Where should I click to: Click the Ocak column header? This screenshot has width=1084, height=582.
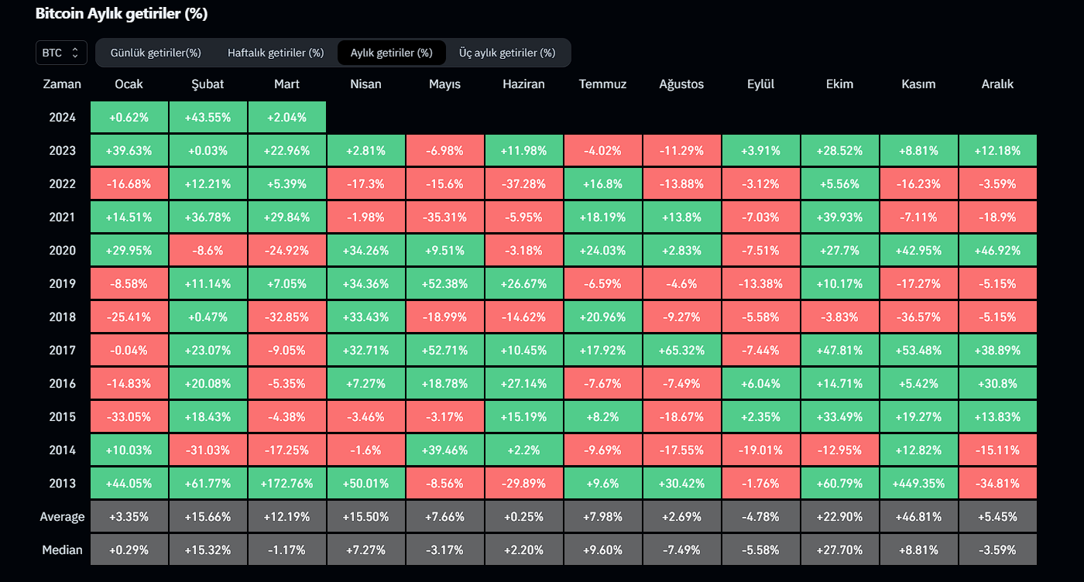pos(129,84)
